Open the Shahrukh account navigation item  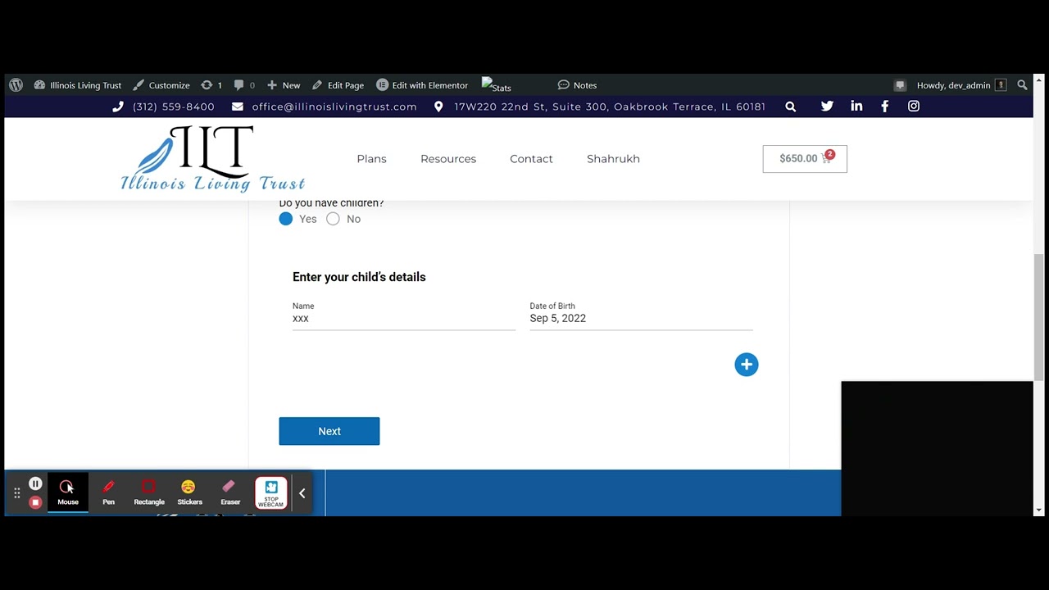(613, 159)
